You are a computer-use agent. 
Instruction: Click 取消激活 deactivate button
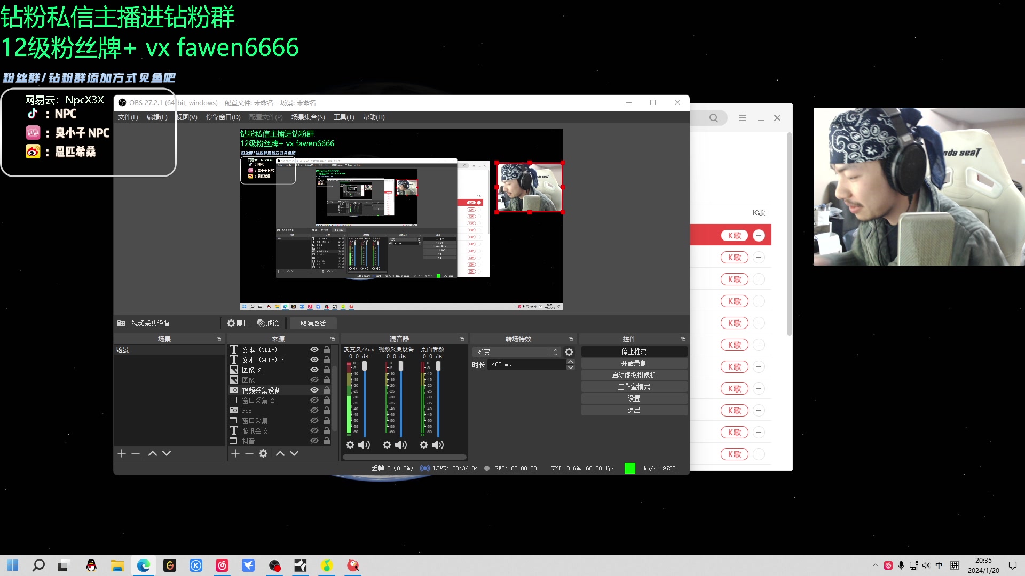coord(313,323)
